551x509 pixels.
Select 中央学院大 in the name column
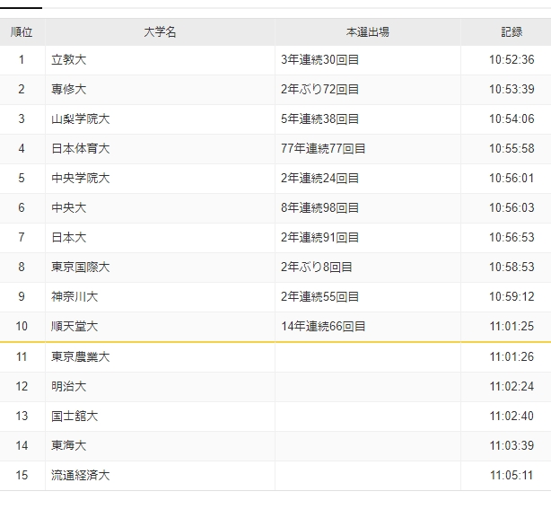coord(81,179)
